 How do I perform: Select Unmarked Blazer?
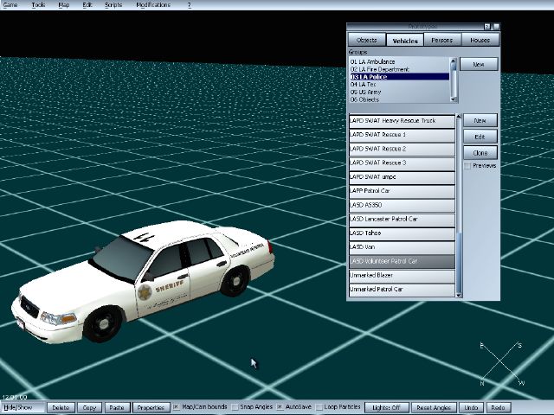tap(402, 275)
